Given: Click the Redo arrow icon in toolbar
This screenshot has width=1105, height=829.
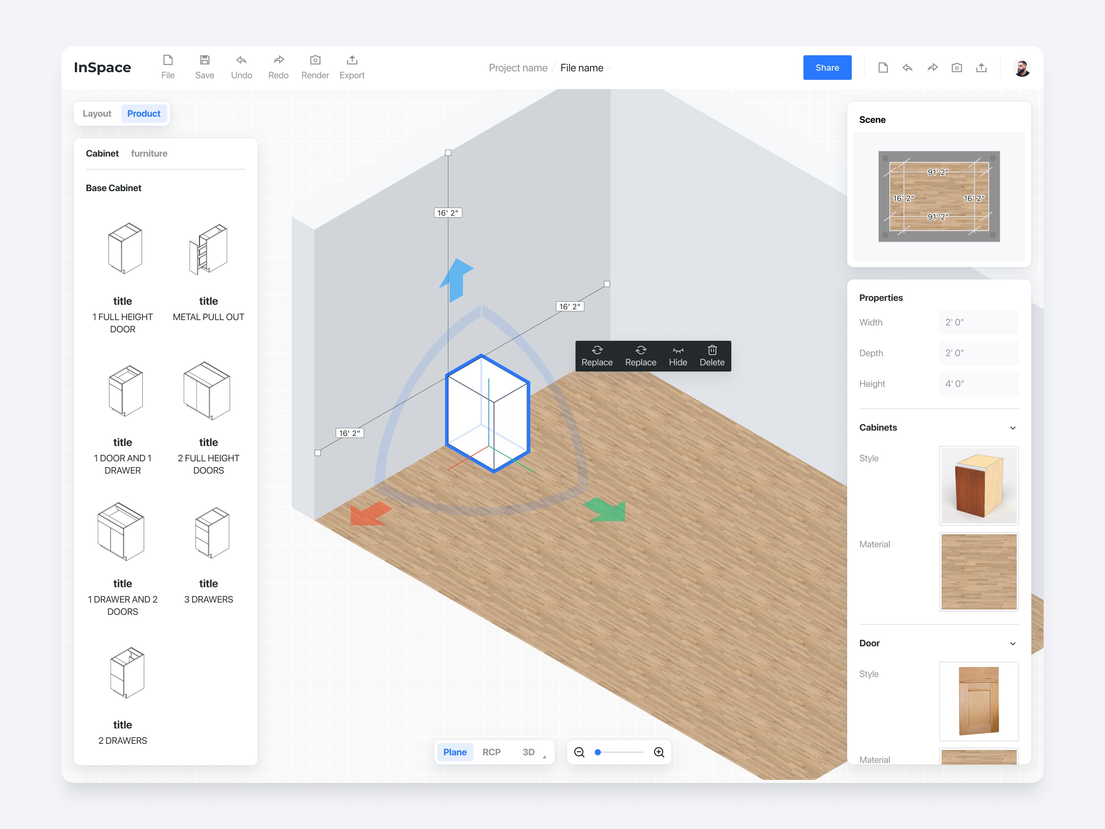Looking at the screenshot, I should click(278, 61).
